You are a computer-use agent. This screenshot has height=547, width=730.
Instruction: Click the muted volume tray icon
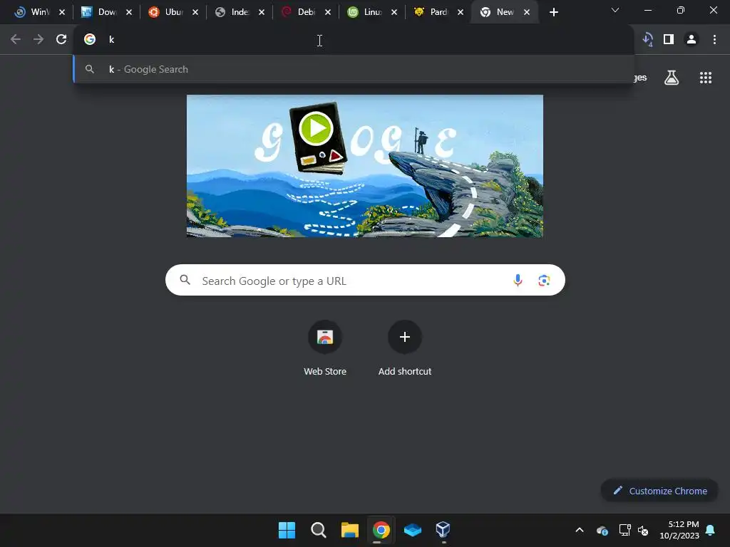[643, 530]
